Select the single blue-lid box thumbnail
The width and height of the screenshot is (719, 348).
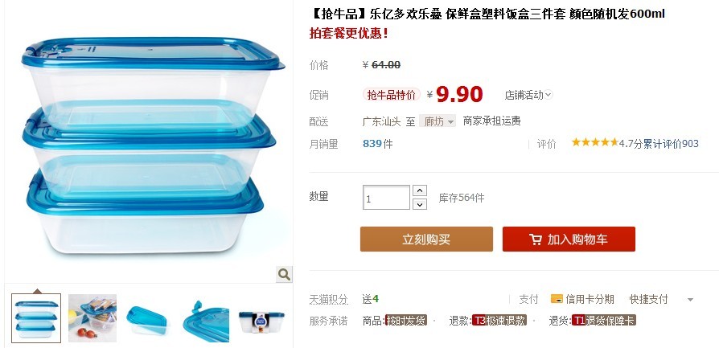pos(149,318)
